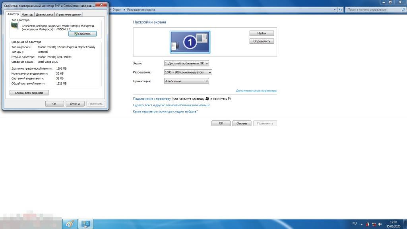
Task: Open link about which monitor settings to choose
Action: pos(165,111)
